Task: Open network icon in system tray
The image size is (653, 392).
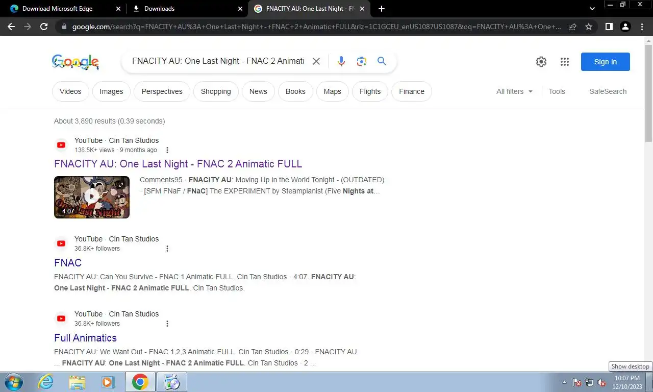Action: point(589,382)
